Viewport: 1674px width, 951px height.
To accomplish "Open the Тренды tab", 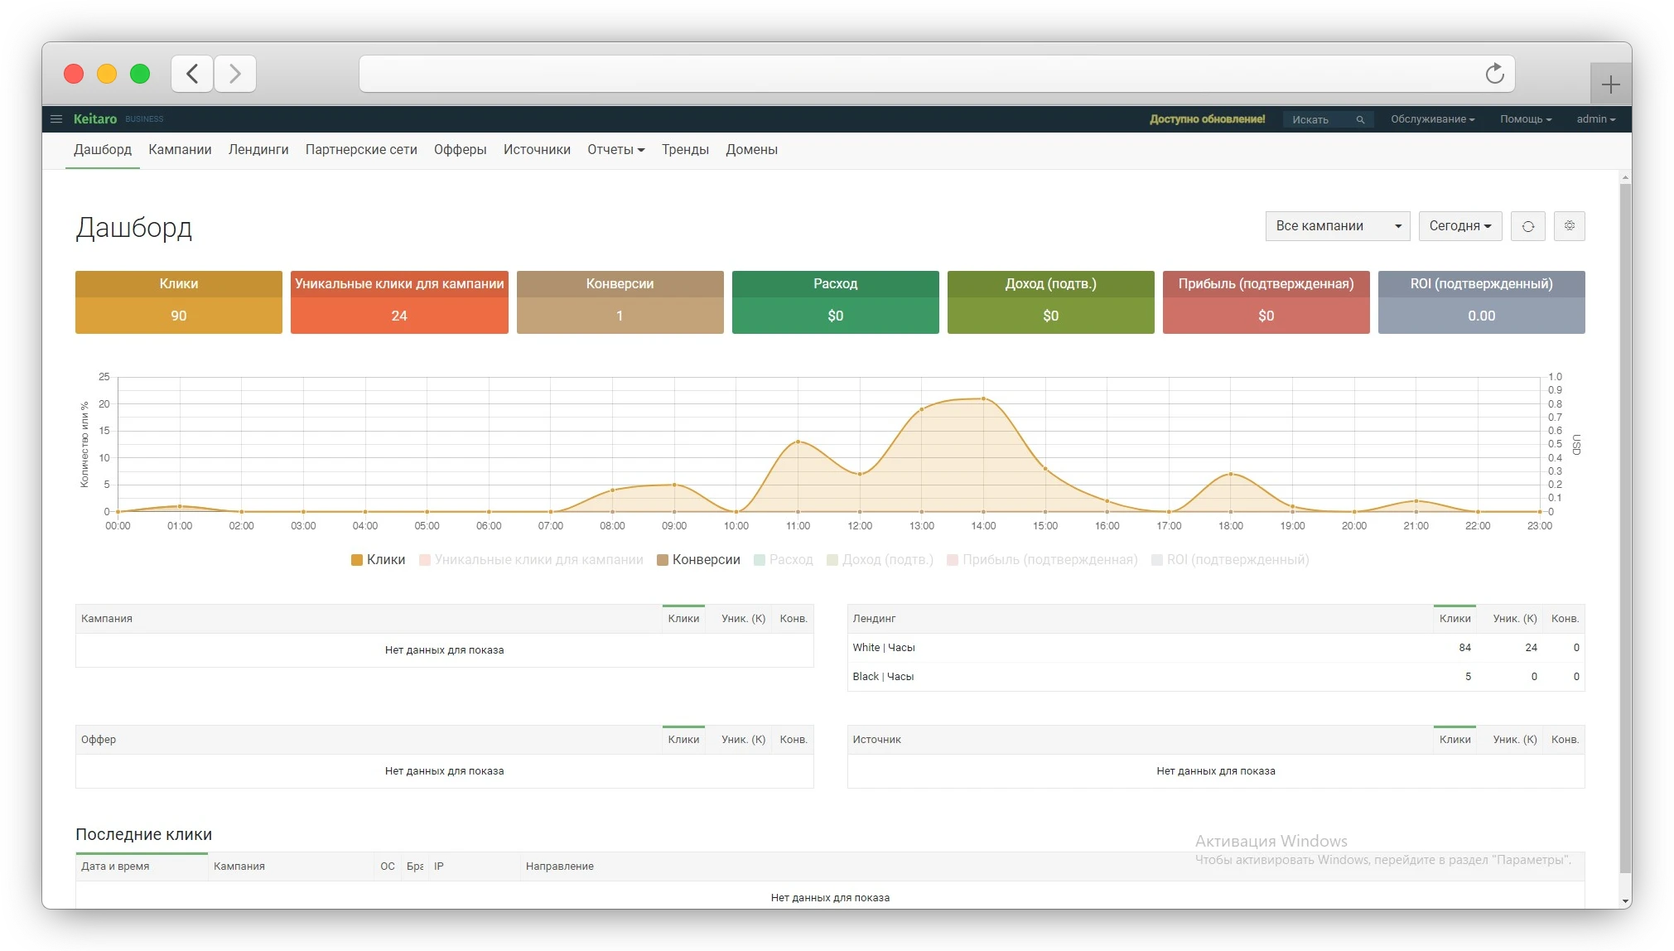I will coord(685,150).
